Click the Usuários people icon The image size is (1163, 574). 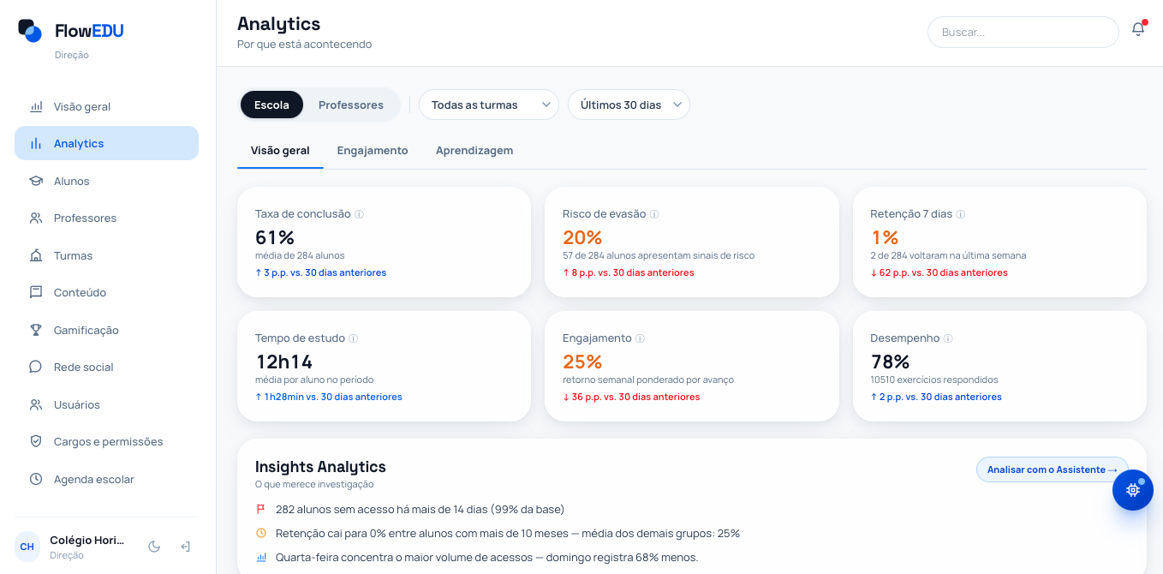[x=36, y=404]
